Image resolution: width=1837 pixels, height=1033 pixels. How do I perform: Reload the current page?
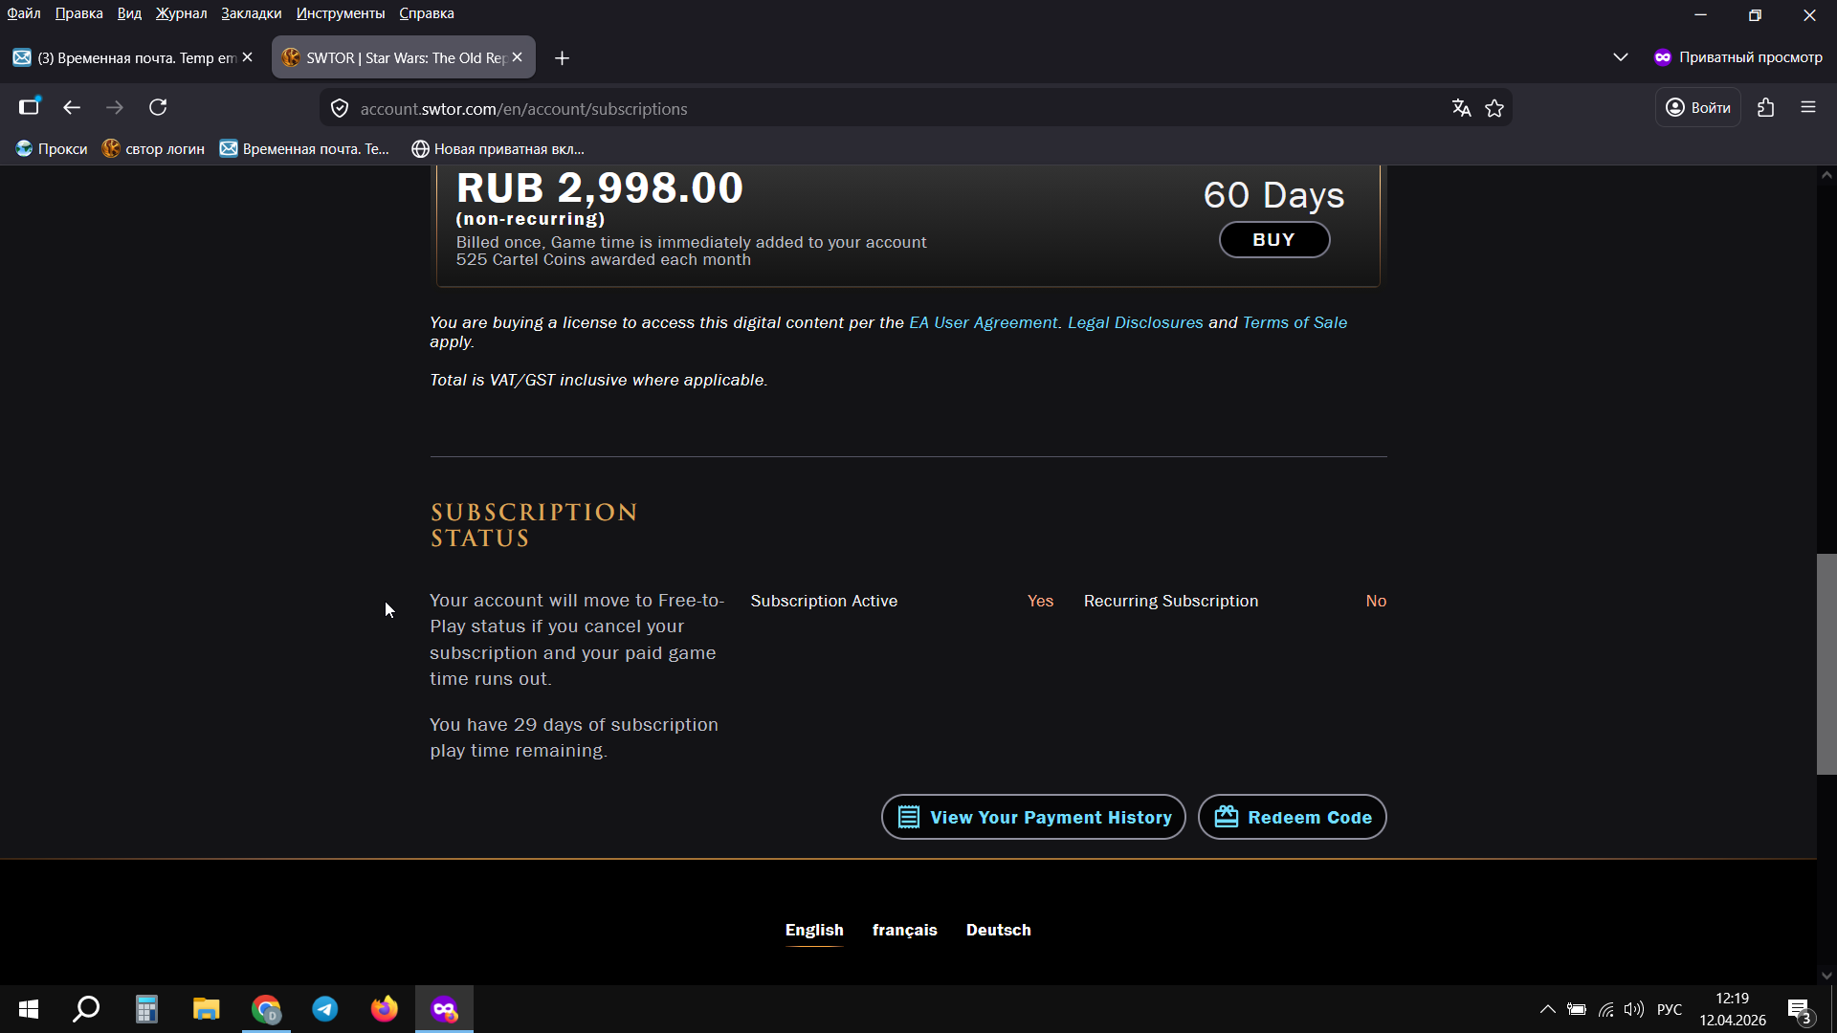[x=158, y=107]
